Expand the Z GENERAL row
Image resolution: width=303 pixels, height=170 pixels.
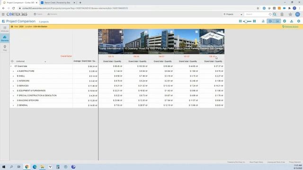(13, 105)
